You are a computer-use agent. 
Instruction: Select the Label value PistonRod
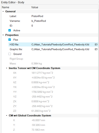pyautogui.click(x=37, y=16)
